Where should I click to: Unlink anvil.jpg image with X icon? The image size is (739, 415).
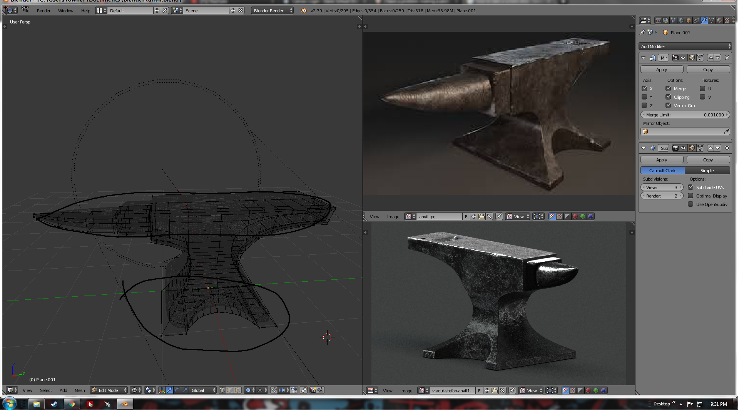489,216
